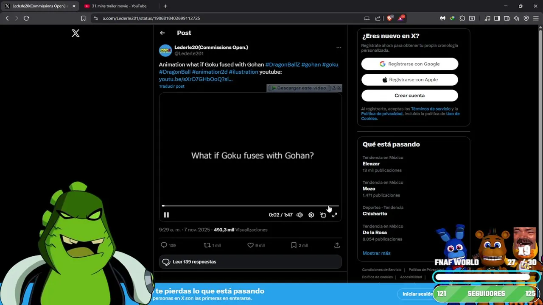Image resolution: width=543 pixels, height=305 pixels.
Task: Seek along the video progress bar
Action: coord(250,206)
